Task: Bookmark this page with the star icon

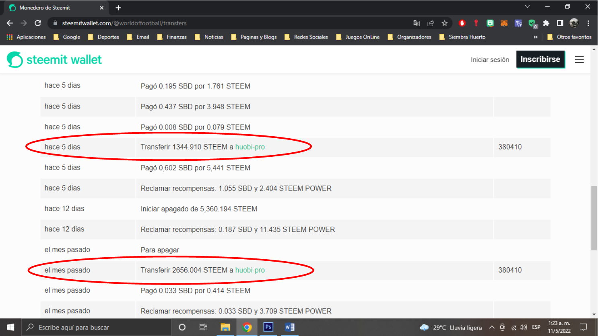Action: 445,23
